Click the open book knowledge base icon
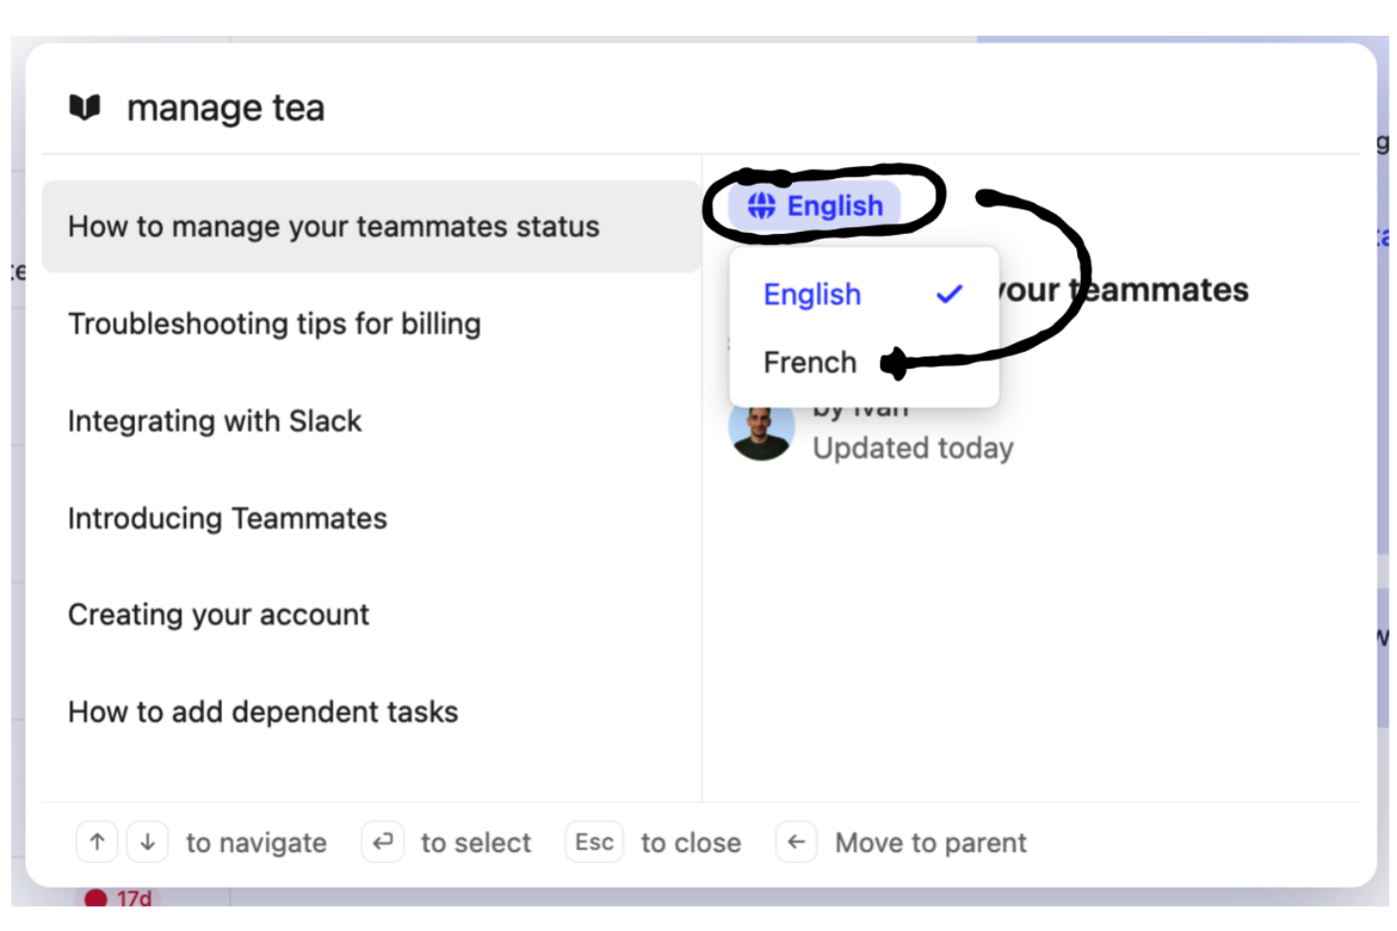This screenshot has width=1397, height=931. pyautogui.click(x=85, y=108)
